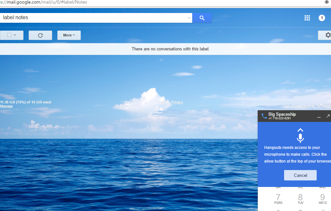This screenshot has height=211, width=331.
Task: Click the microphone icon in Hangouts panel
Action: tap(300, 138)
